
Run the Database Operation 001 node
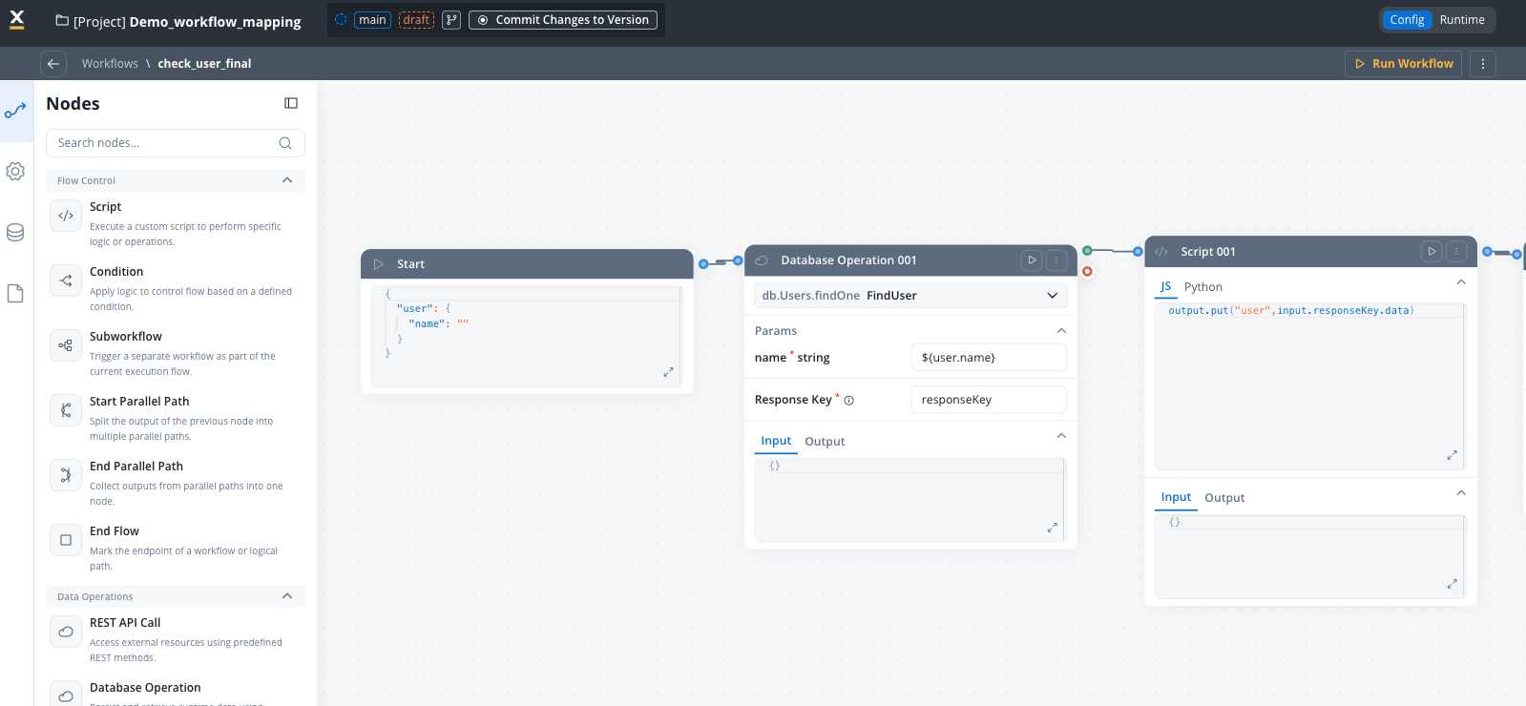(1031, 260)
